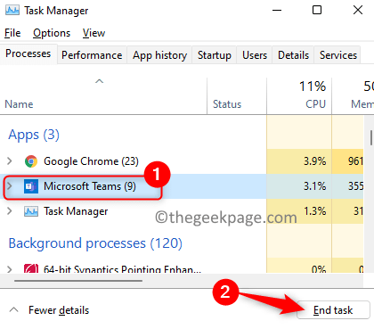
Task: Maximize the Task Manager window
Action: 317,10
